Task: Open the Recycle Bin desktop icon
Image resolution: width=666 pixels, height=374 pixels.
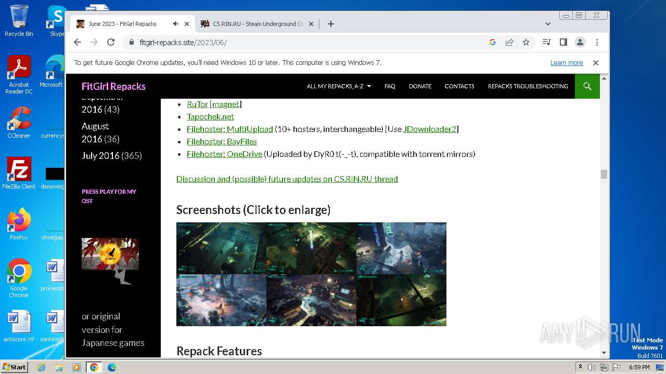Action: tap(19, 21)
